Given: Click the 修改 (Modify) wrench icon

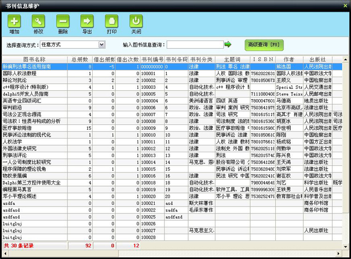Looking at the screenshot, I should (x=38, y=21).
